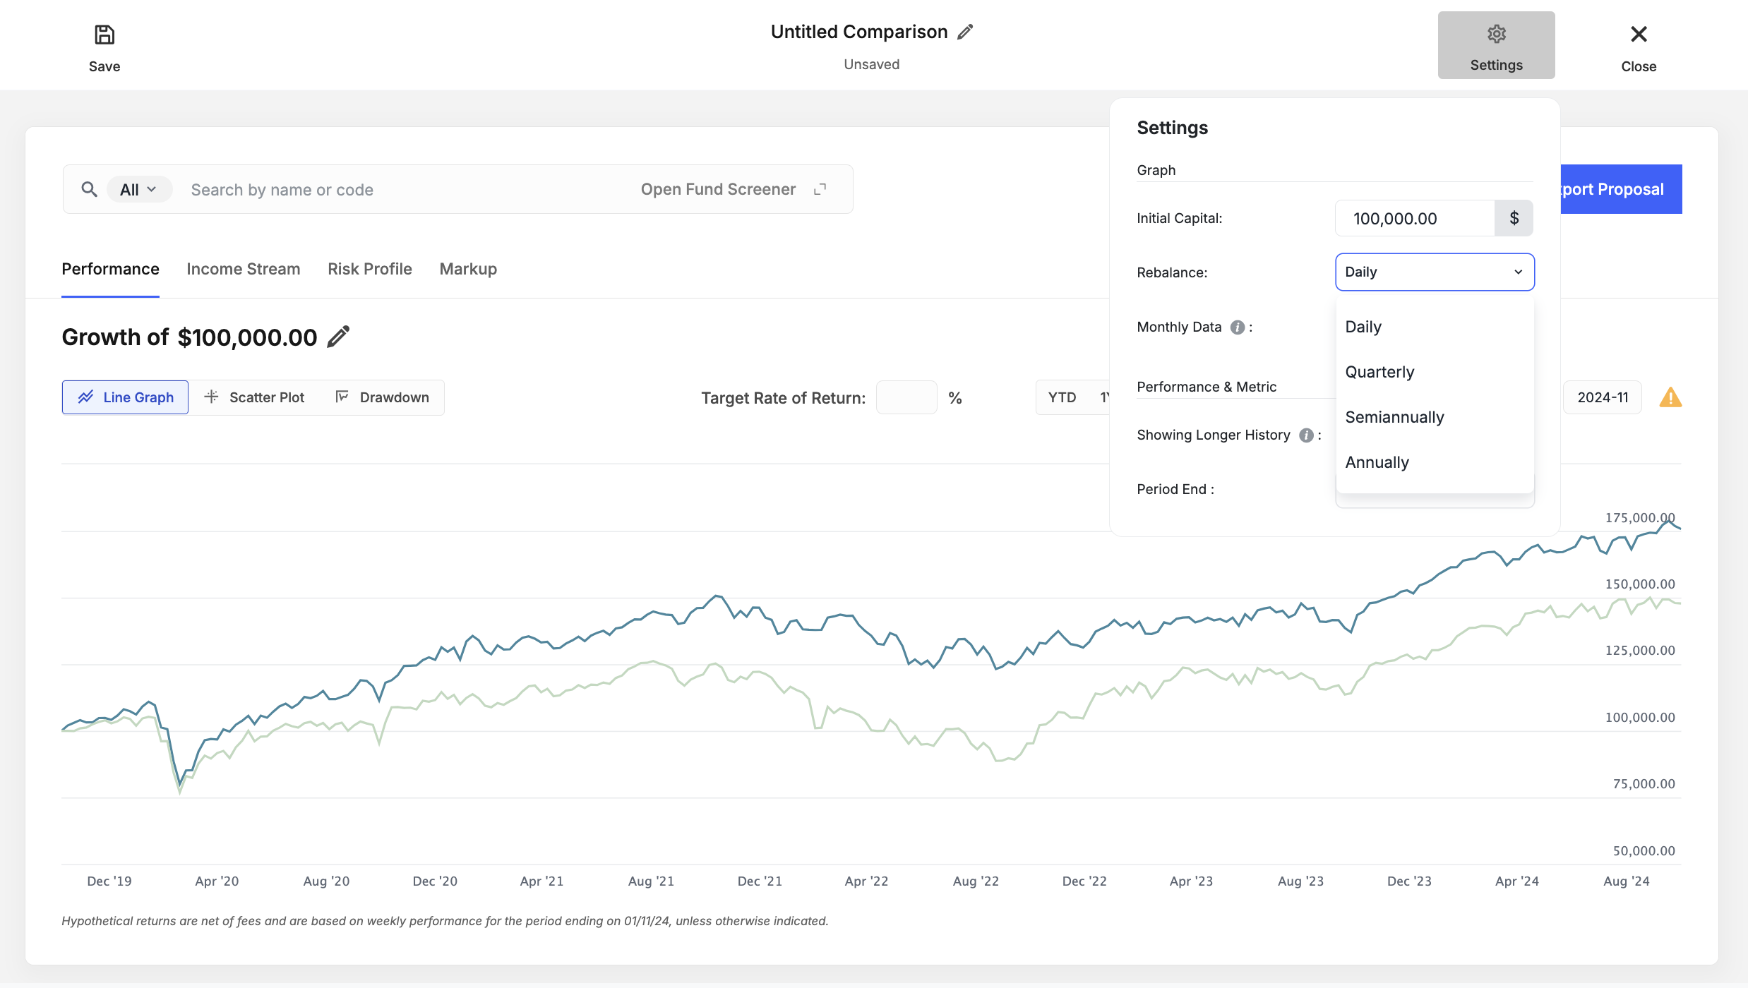This screenshot has width=1748, height=988.
Task: Click Monthly Data info icon
Action: pyautogui.click(x=1237, y=327)
